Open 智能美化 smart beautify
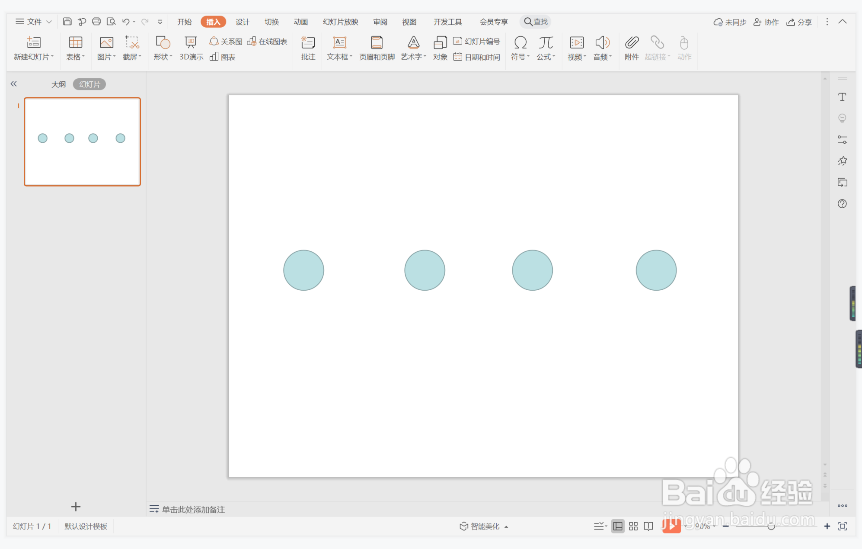862x549 pixels. (x=484, y=526)
